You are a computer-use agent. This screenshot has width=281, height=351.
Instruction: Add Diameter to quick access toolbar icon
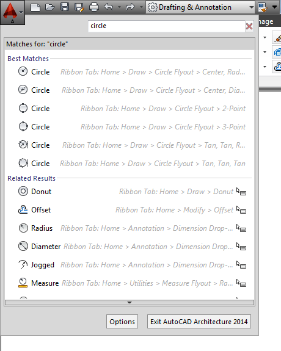241,247
